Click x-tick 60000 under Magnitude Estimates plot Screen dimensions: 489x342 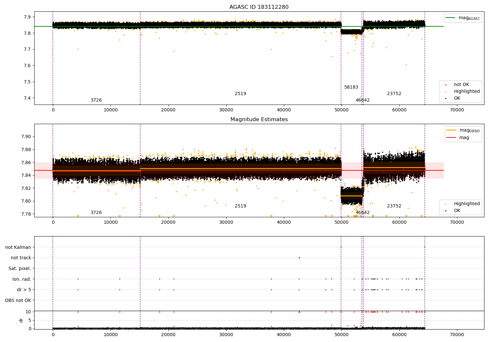pyautogui.click(x=399, y=222)
